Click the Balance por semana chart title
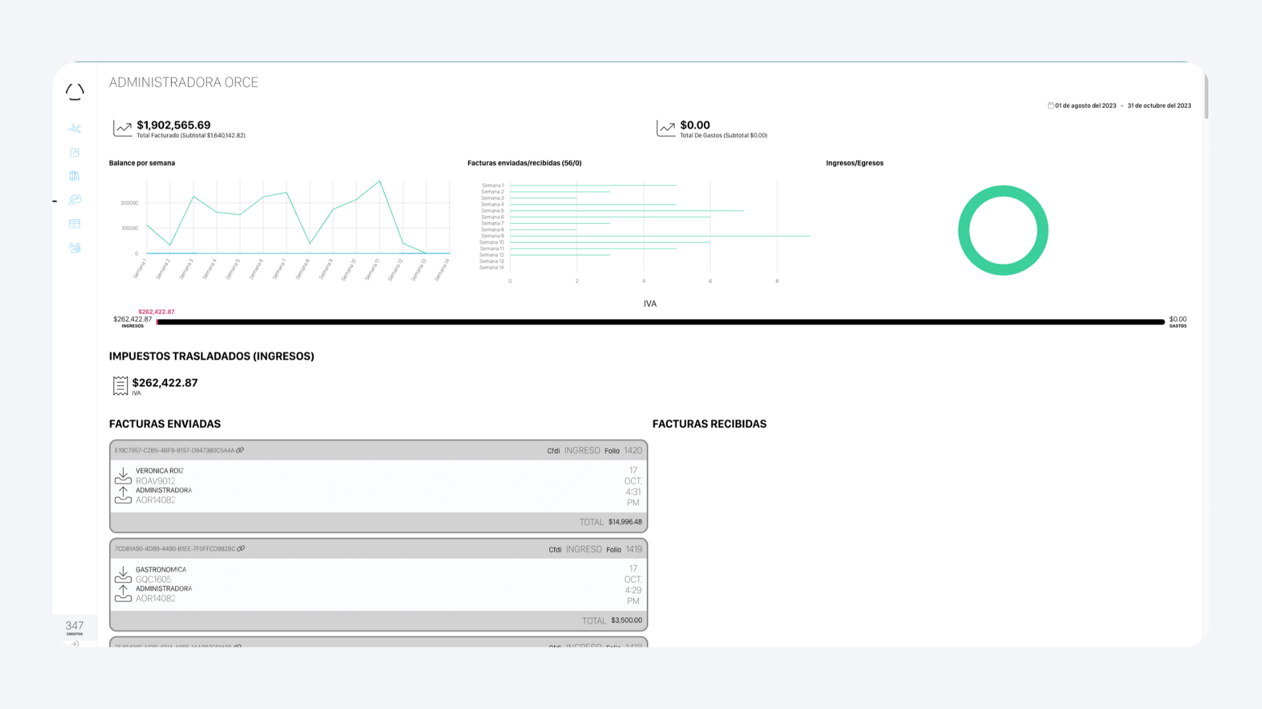The width and height of the screenshot is (1262, 709). pyautogui.click(x=142, y=163)
